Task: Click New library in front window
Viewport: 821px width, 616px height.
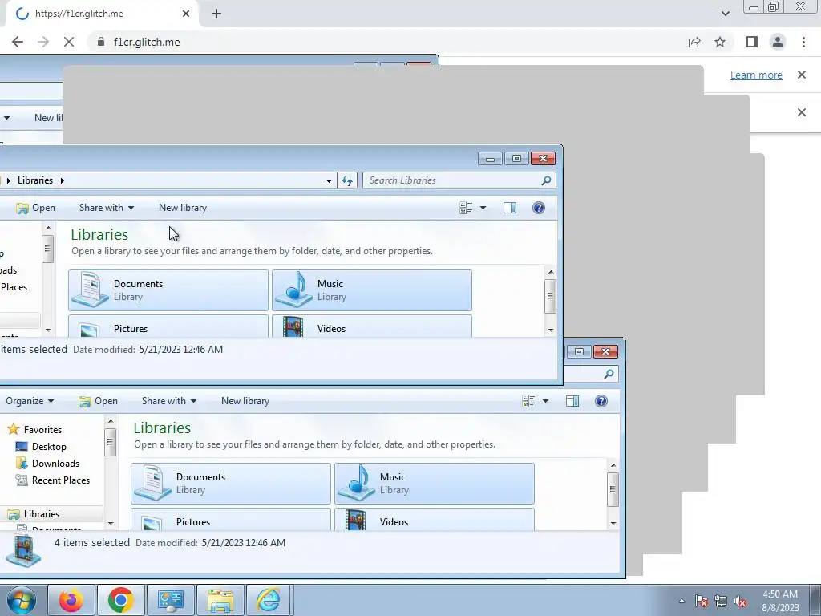Action: [245, 401]
